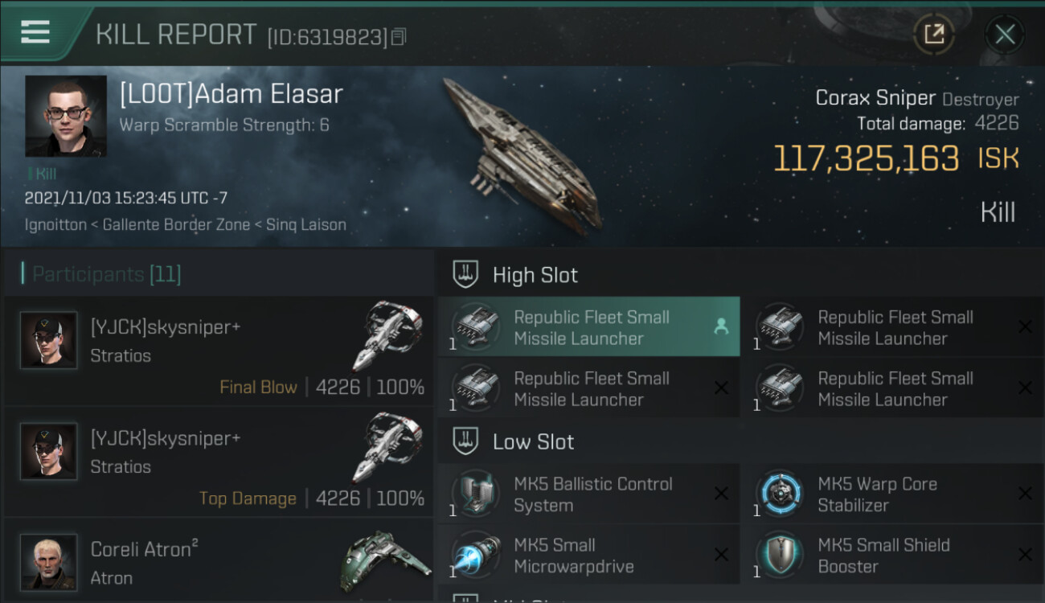Open the hamburger menu
Viewport: 1045px width, 603px height.
(35, 32)
